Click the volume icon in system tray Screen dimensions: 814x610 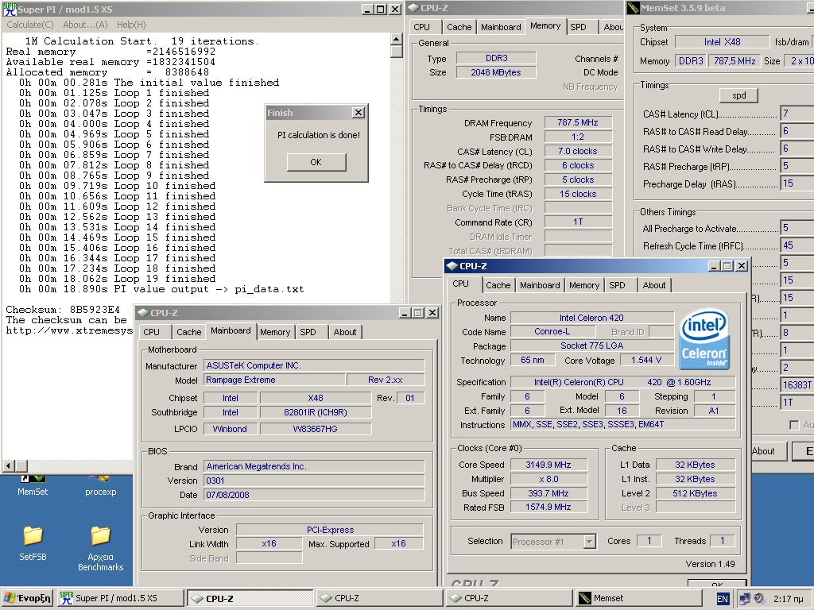coord(759,598)
